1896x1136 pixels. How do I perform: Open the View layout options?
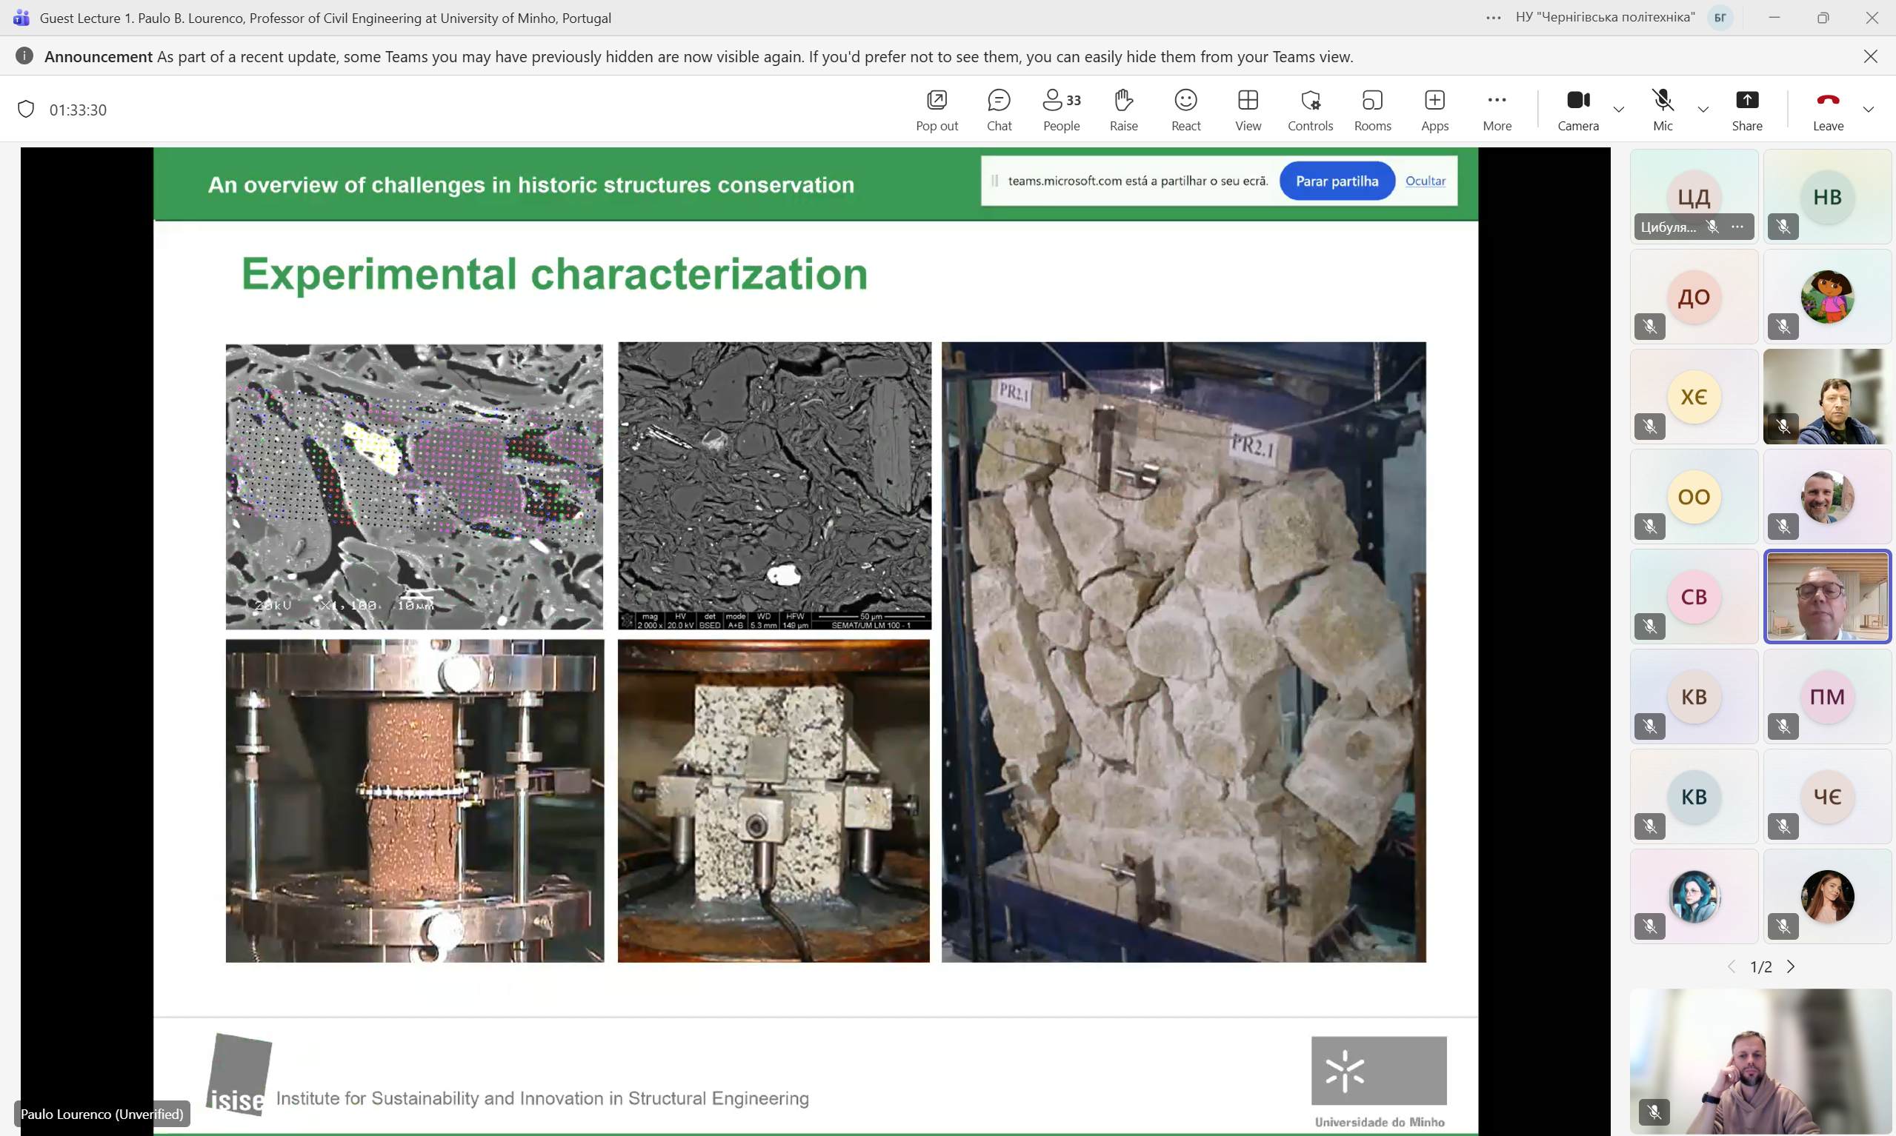(x=1248, y=110)
